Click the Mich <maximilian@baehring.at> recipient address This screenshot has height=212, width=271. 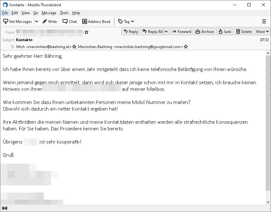click(x=44, y=46)
